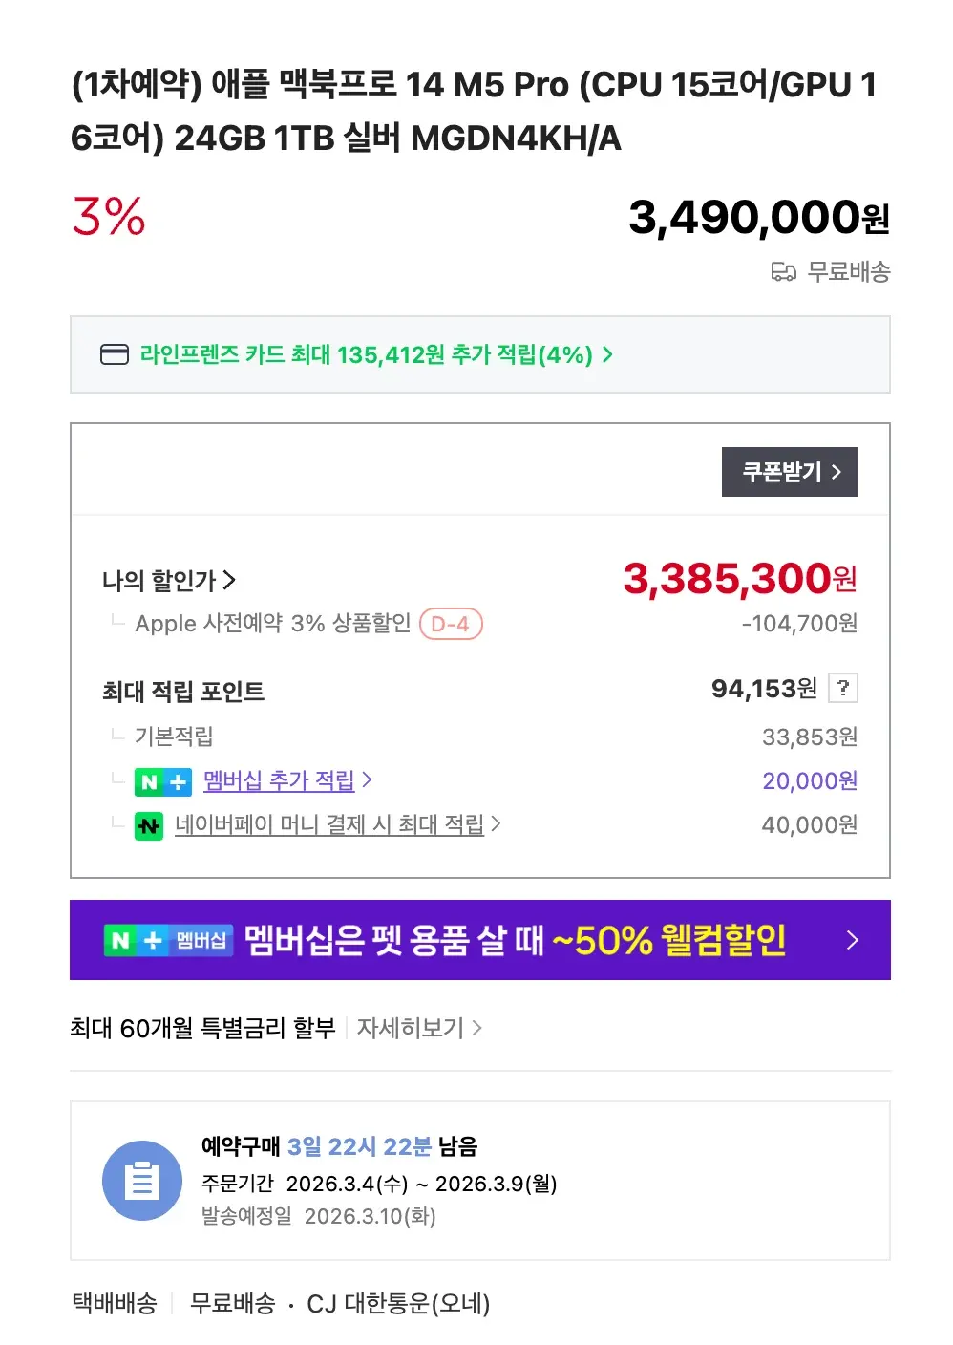Click the arrow on the purple membership banner
This screenshot has height=1345, width=953.
pyautogui.click(x=852, y=940)
